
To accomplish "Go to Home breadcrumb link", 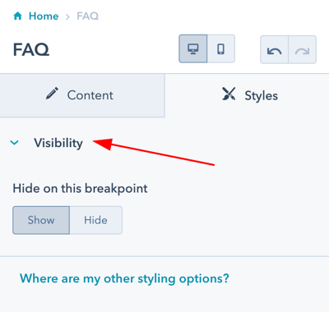I will [44, 16].
